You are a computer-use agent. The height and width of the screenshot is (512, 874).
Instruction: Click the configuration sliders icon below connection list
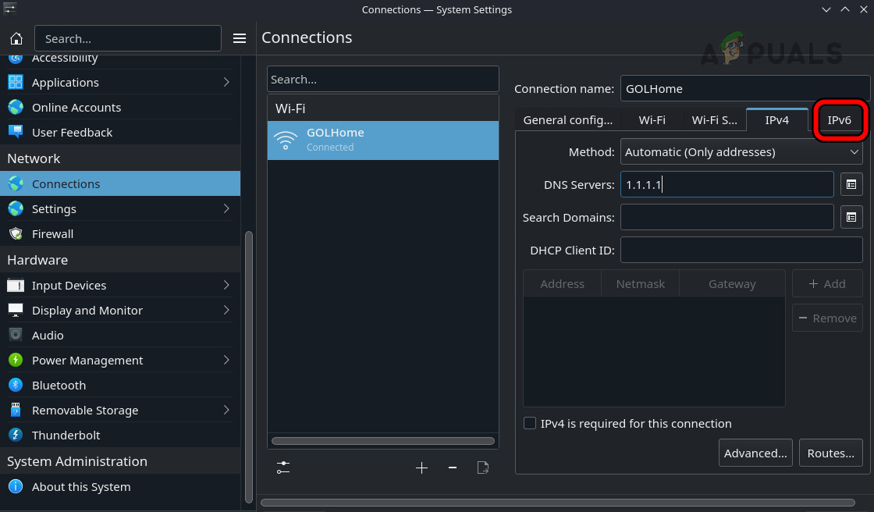click(x=283, y=468)
